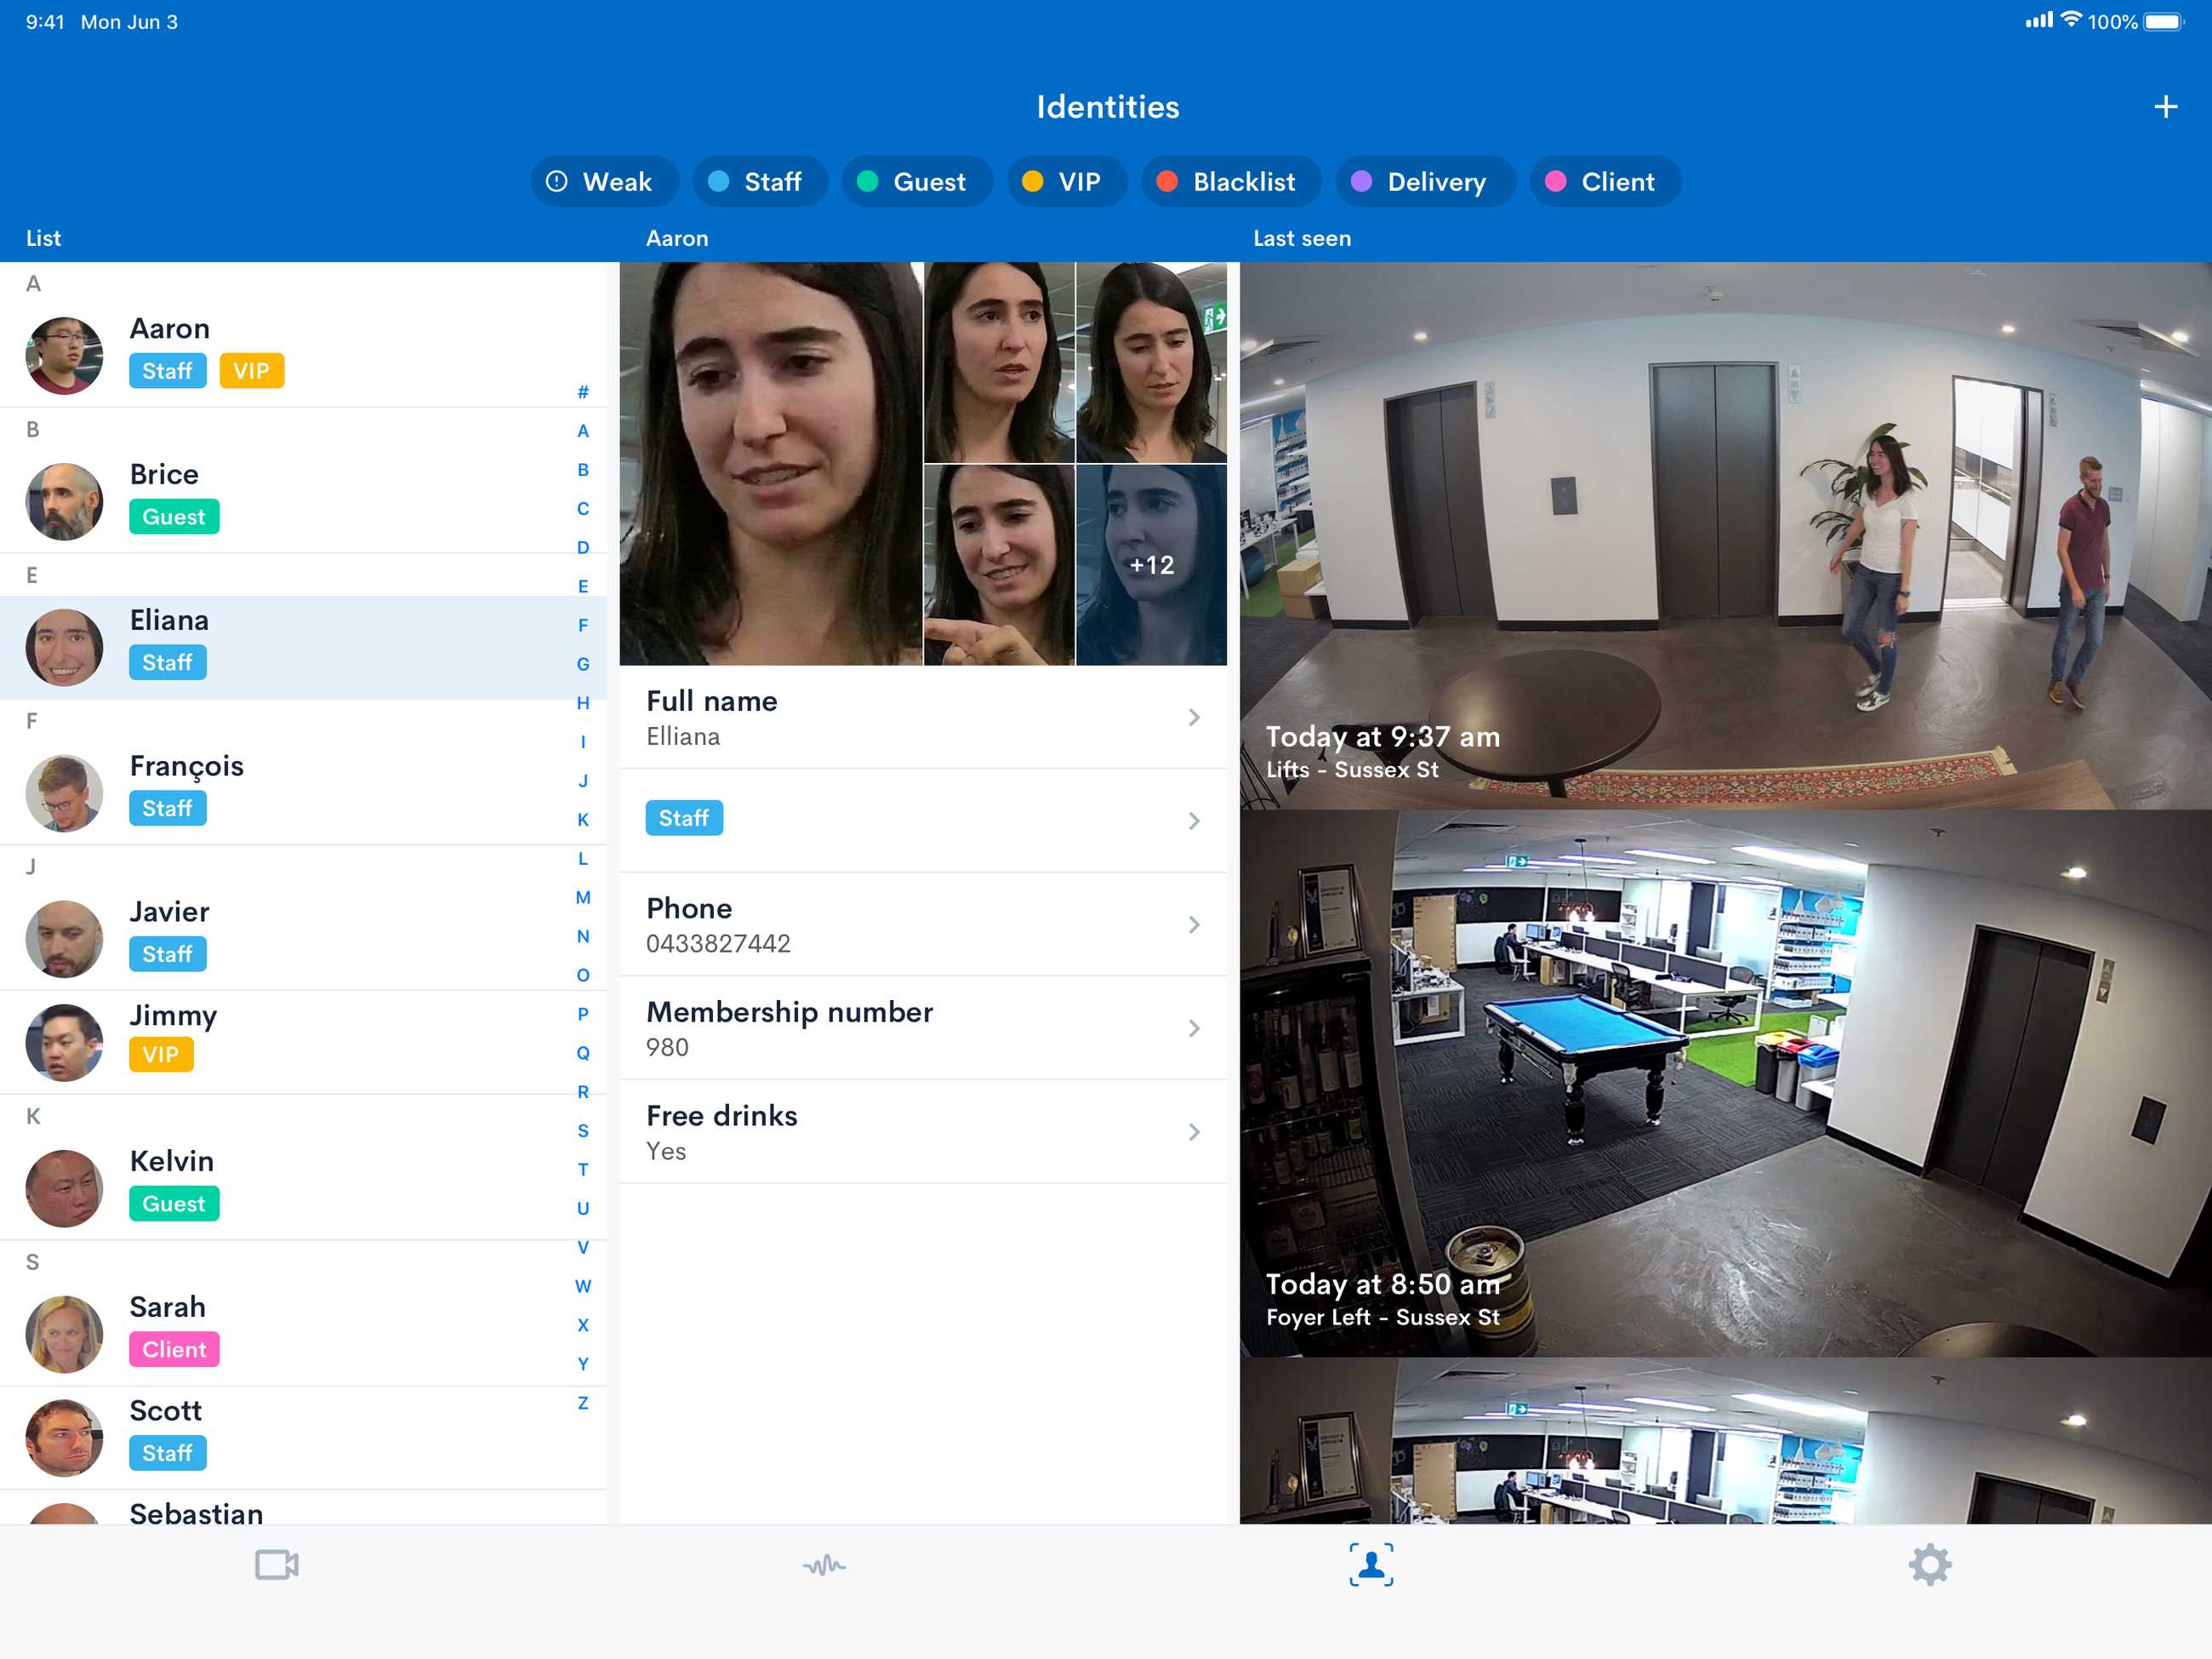Toggle the Delivery filter chip

point(1425,181)
